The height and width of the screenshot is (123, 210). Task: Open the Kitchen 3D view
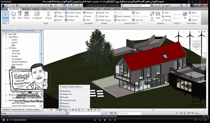(x=15, y=56)
